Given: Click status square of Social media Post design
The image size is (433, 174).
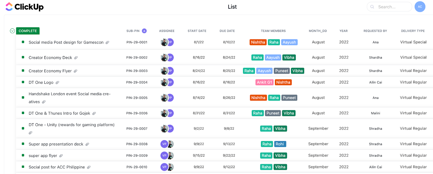Looking at the screenshot, I should coord(23,42).
